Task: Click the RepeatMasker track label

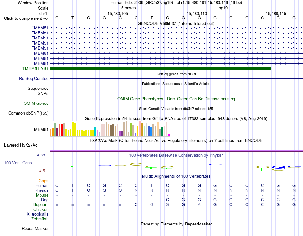Action: (35, 228)
